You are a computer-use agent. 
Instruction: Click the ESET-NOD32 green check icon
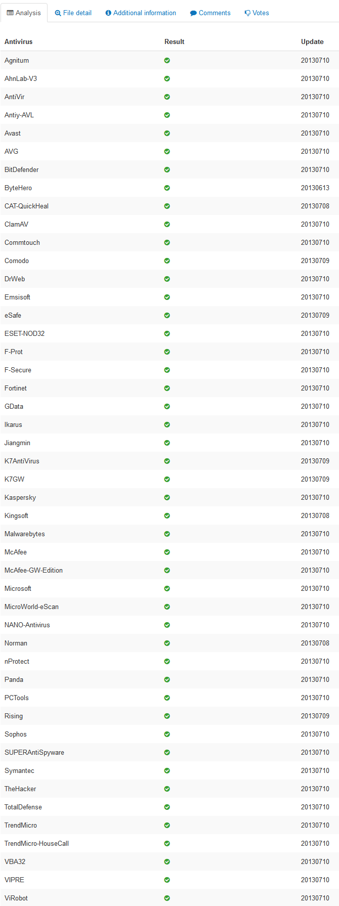[x=167, y=334]
